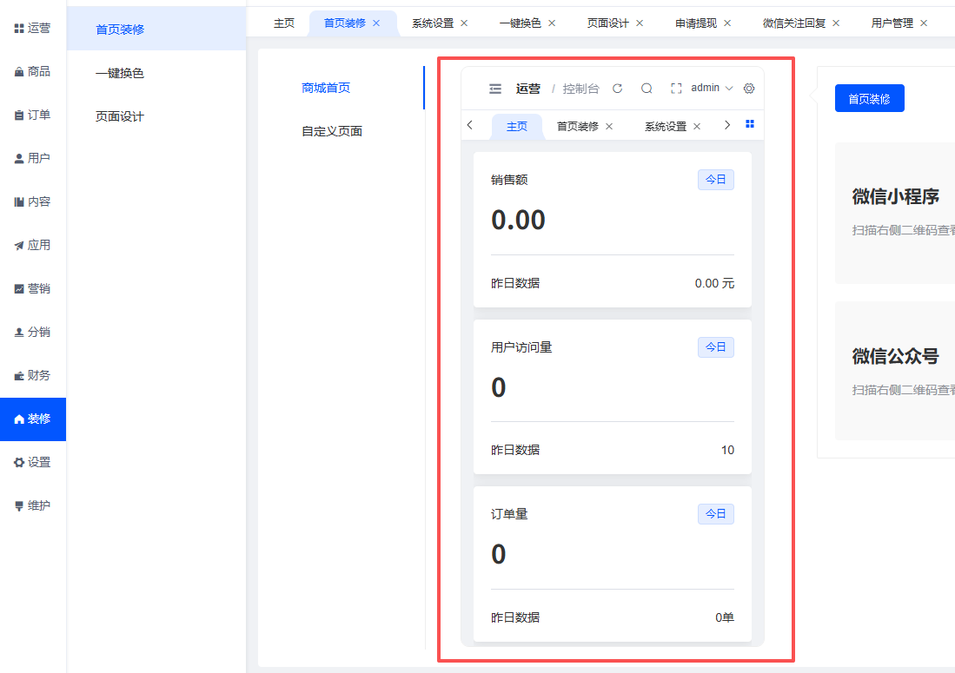The width and height of the screenshot is (955, 673).
Task: Select 自定义页面 in page list
Action: (332, 132)
